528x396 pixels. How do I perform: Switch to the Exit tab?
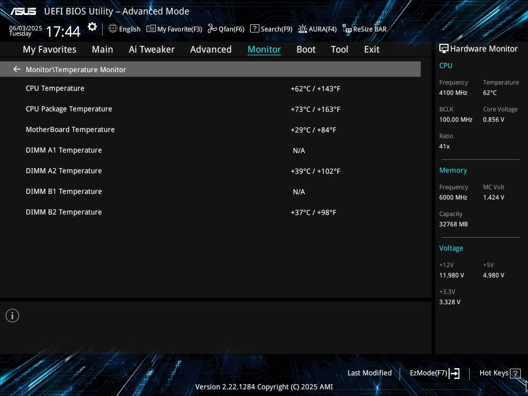tap(372, 49)
